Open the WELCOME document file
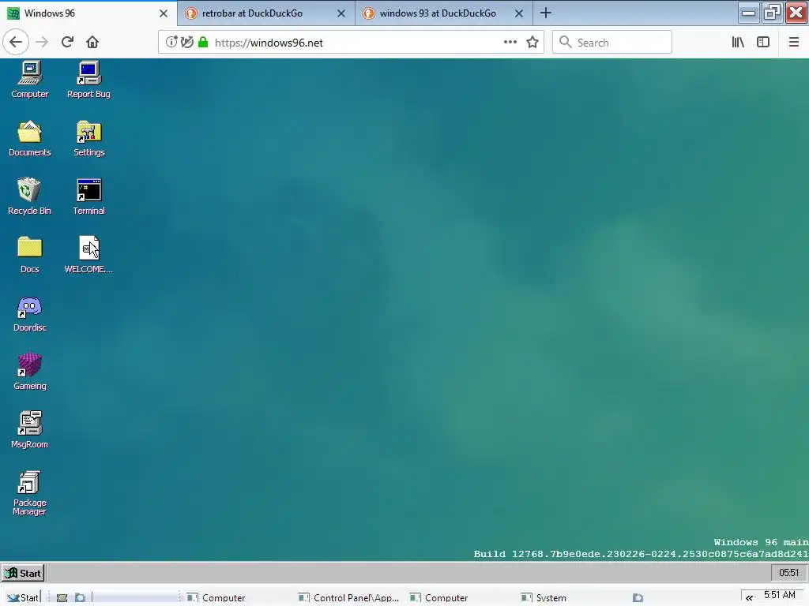This screenshot has width=809, height=606. point(88,255)
